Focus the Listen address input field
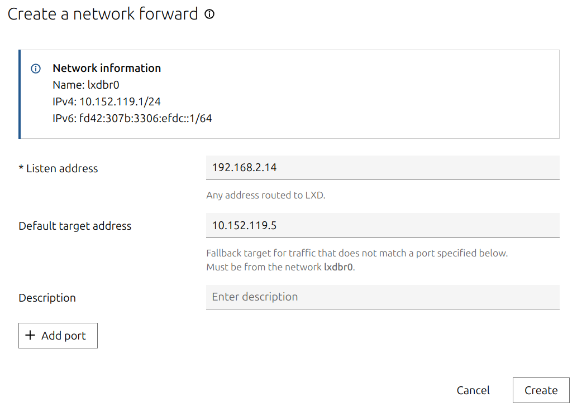577x412 pixels. 382,167
